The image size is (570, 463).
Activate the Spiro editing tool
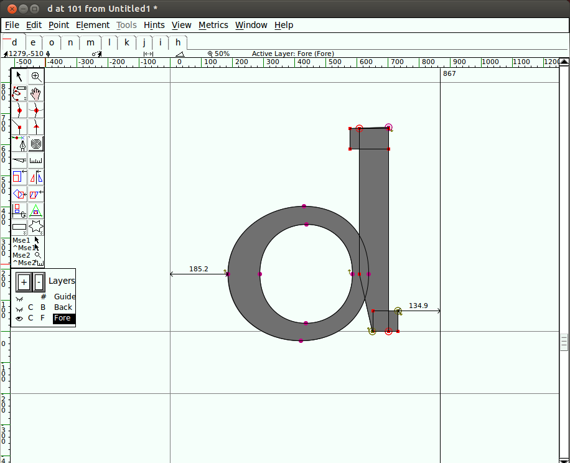coord(35,143)
